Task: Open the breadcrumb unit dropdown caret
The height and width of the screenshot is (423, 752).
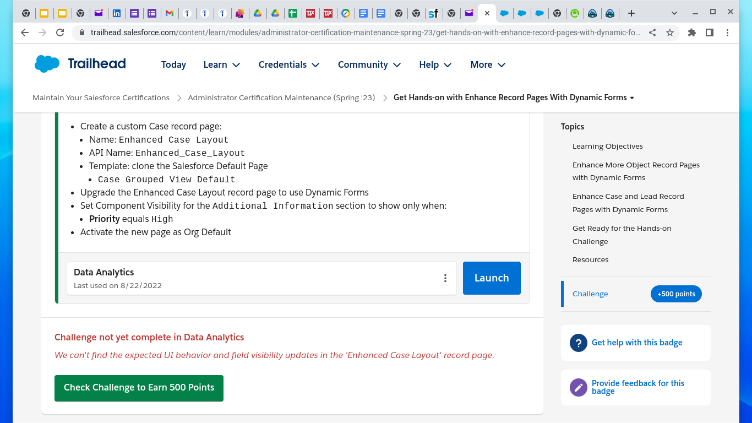Action: [x=632, y=98]
